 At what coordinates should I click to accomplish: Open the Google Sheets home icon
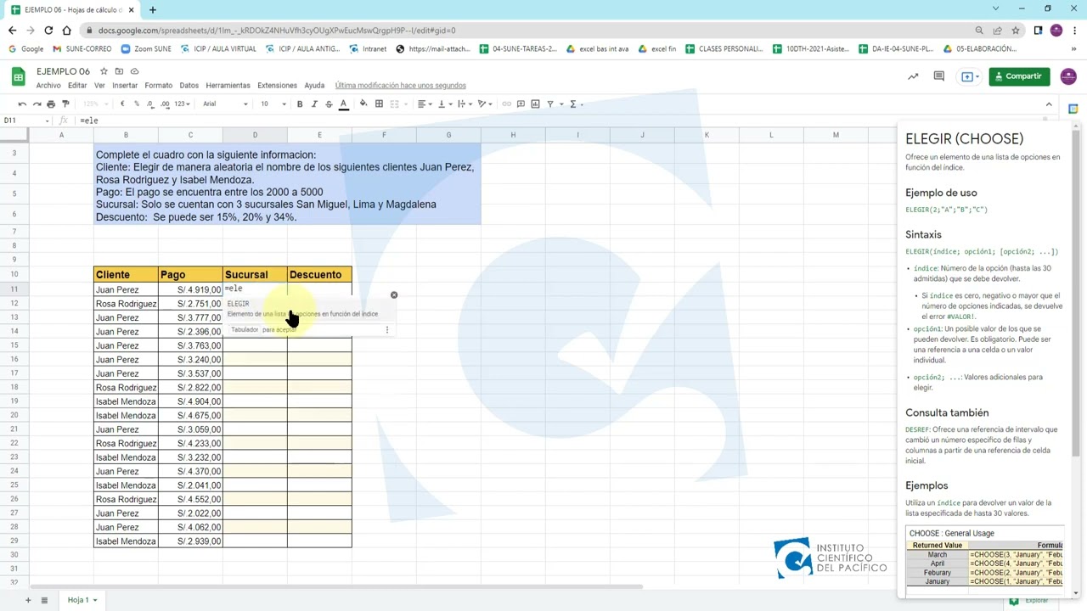point(18,77)
